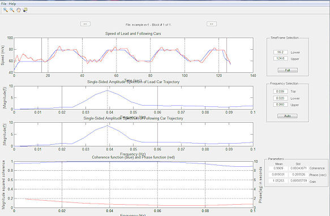Go to previous block with << button
Image resolution: width=330 pixels, height=216 pixels.
point(85,24)
